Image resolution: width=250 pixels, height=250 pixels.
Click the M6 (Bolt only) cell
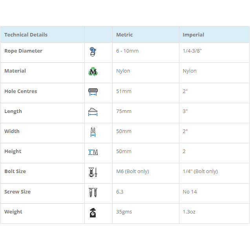(x=133, y=172)
